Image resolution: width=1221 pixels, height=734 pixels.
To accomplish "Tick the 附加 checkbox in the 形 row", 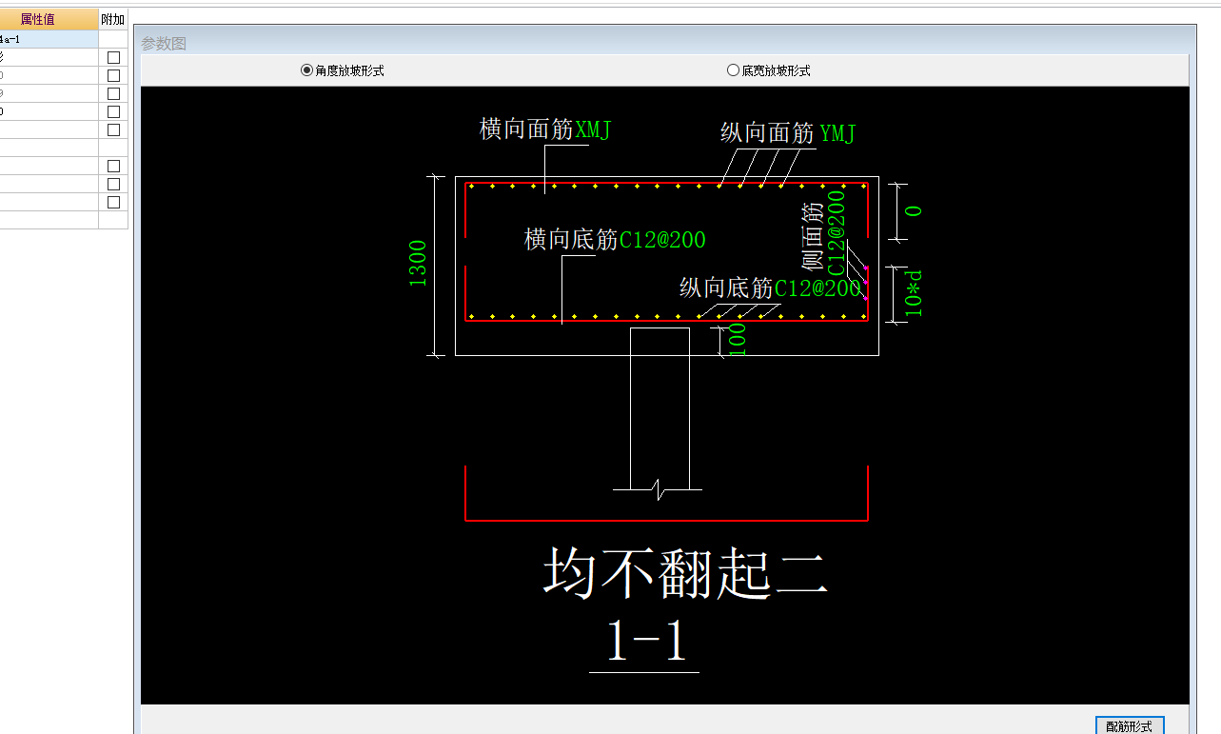I will point(113,57).
